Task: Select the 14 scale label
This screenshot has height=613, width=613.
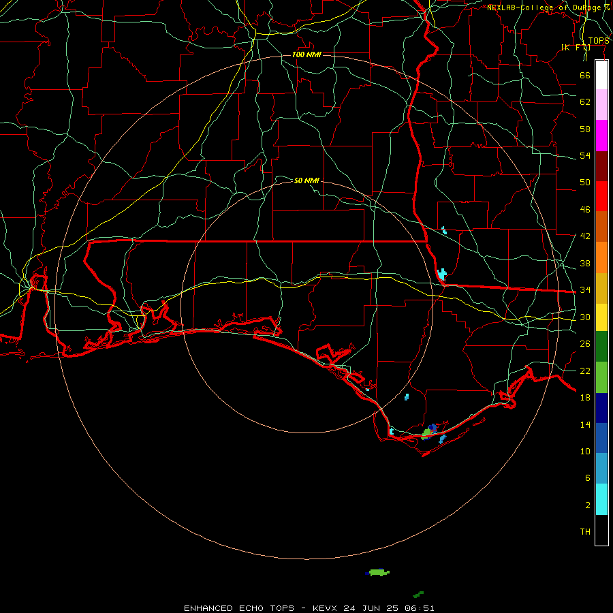Action: tap(585, 424)
